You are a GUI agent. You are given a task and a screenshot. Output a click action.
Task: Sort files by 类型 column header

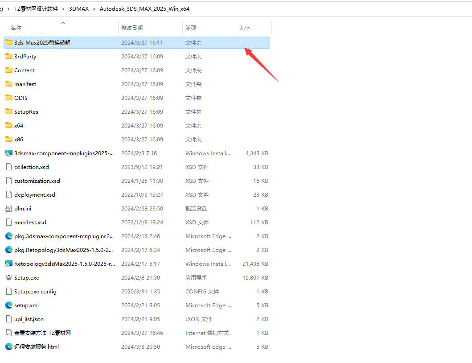(x=191, y=28)
